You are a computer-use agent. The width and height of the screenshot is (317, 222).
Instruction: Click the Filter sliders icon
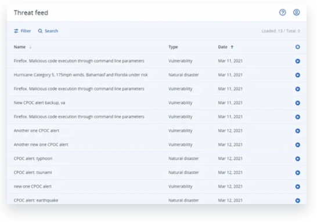(x=16, y=31)
